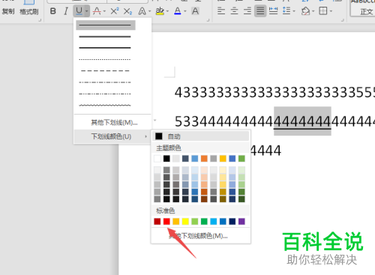Open font color dropdown arrow

tap(185, 11)
